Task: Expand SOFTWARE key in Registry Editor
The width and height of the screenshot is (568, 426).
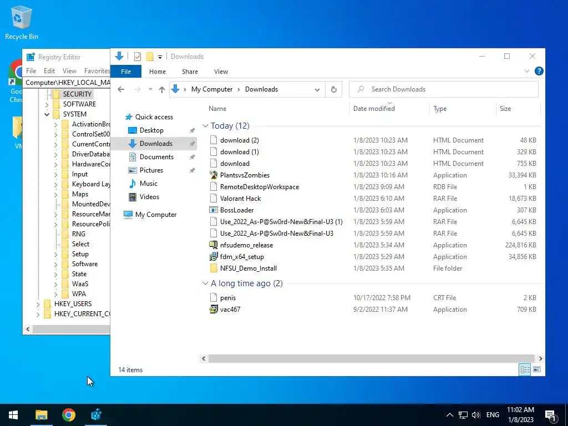Action: click(47, 105)
